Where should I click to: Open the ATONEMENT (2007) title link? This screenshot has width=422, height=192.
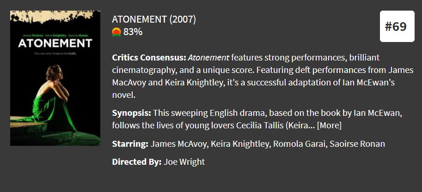(x=154, y=19)
